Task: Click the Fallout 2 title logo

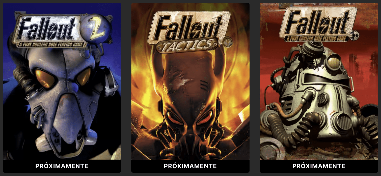Action: coord(62,30)
